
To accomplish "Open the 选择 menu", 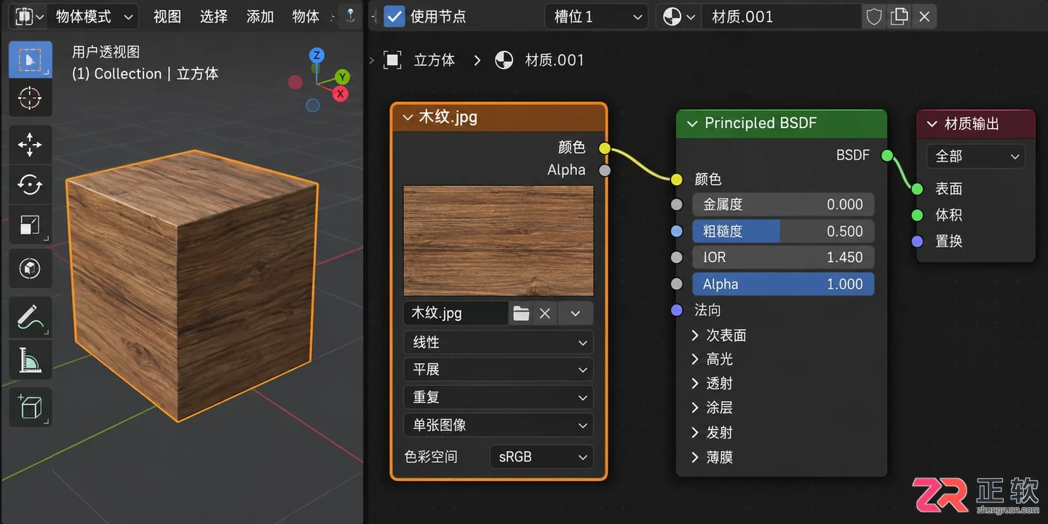I will tap(214, 16).
